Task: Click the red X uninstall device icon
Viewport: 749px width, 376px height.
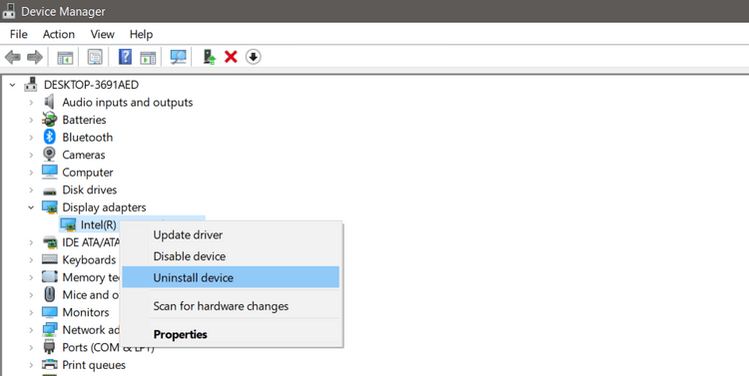Action: 231,57
